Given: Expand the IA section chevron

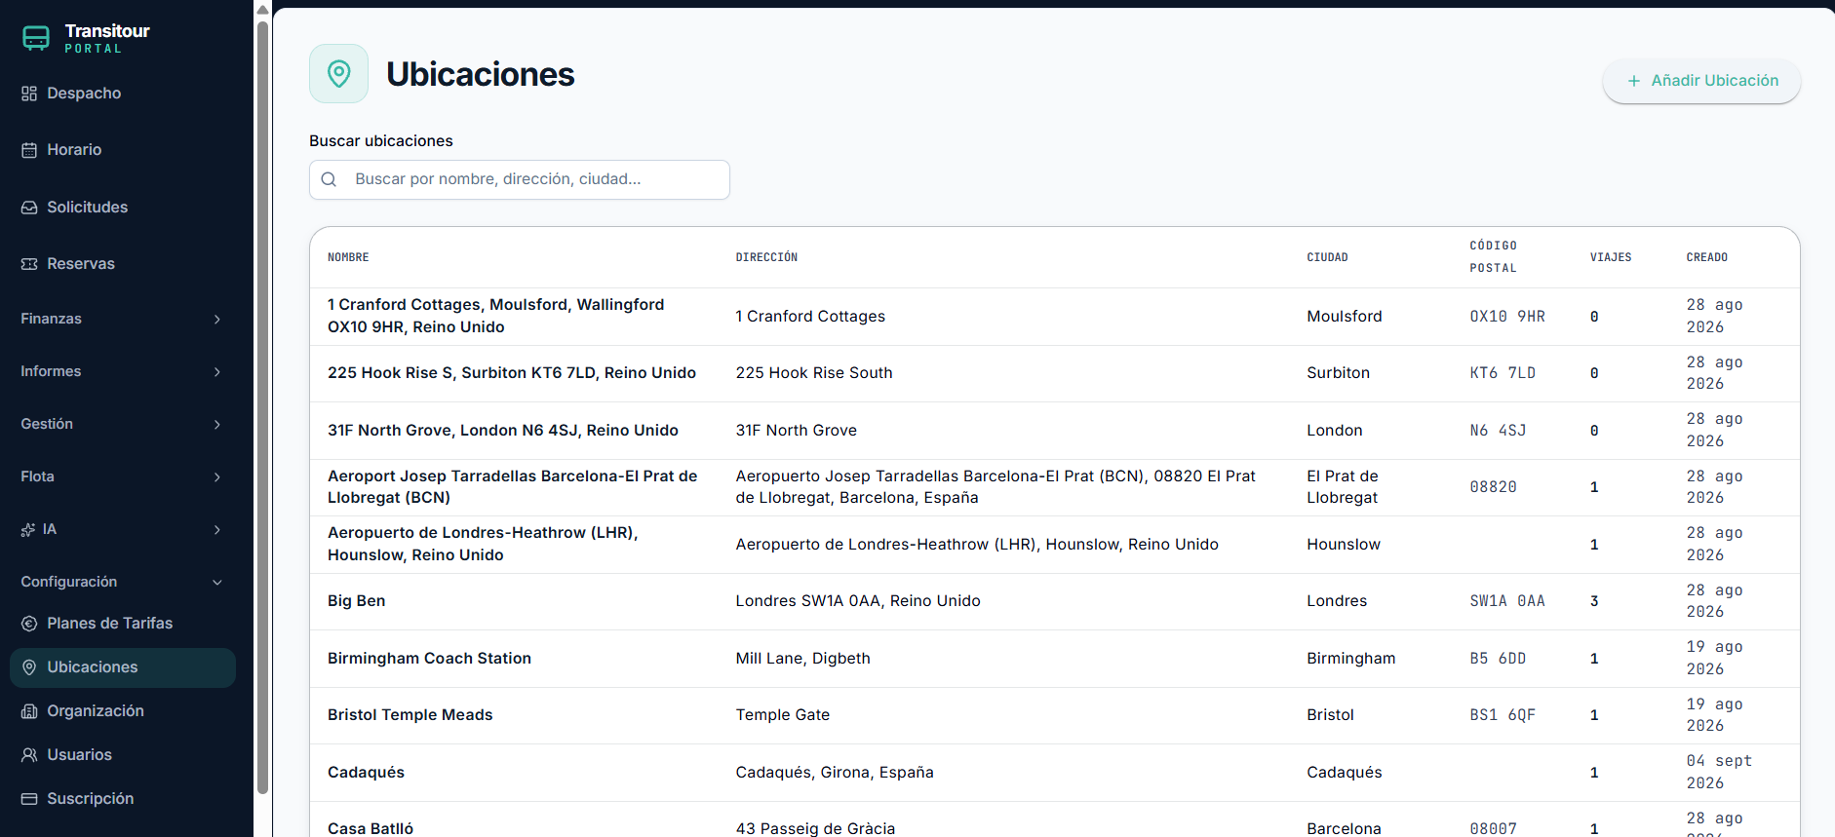Looking at the screenshot, I should point(216,529).
